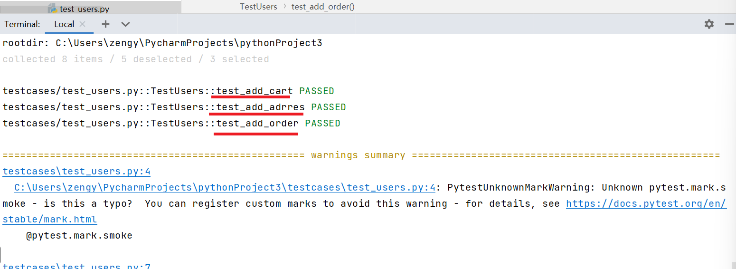Select the test_add_order() breadcrumb item
The image size is (736, 269).
323,6
